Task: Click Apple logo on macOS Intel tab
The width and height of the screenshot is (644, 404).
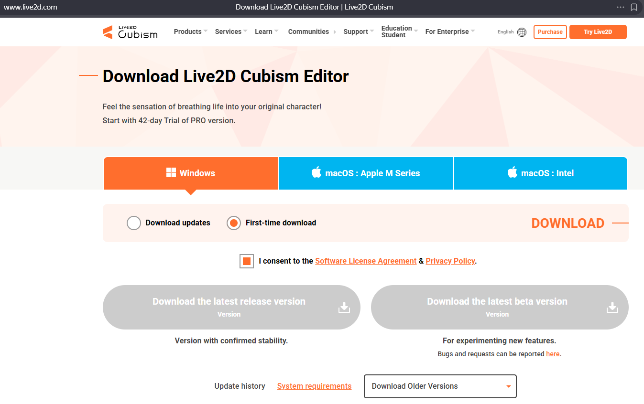Action: tap(513, 172)
